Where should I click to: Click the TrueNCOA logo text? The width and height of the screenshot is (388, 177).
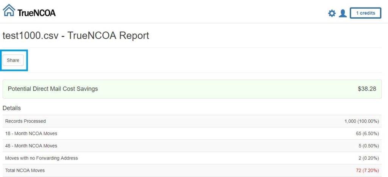(36, 13)
